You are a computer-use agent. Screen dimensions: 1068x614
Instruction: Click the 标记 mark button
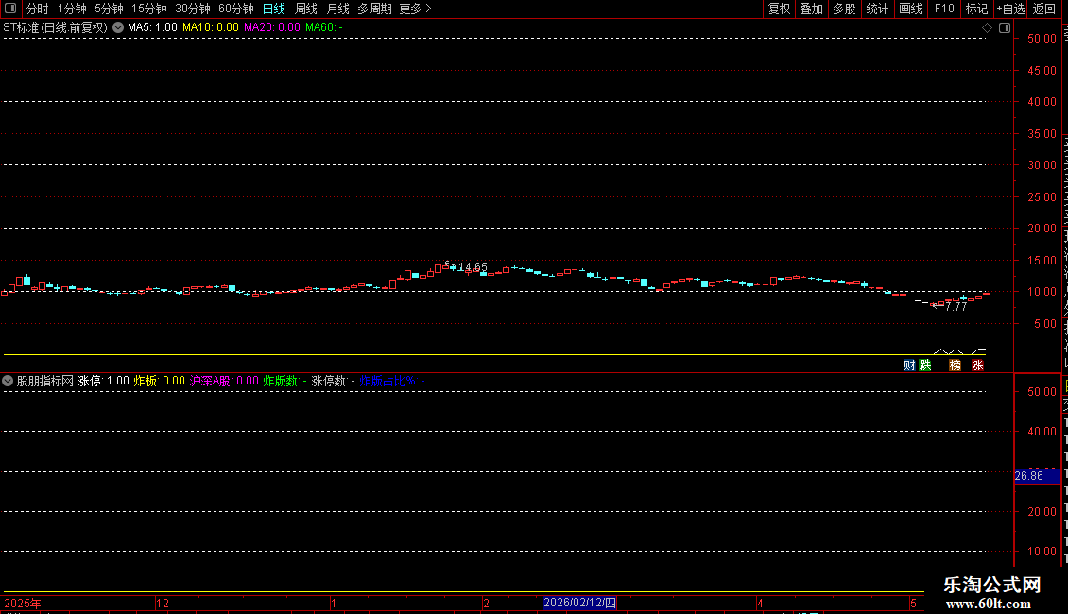coord(976,9)
